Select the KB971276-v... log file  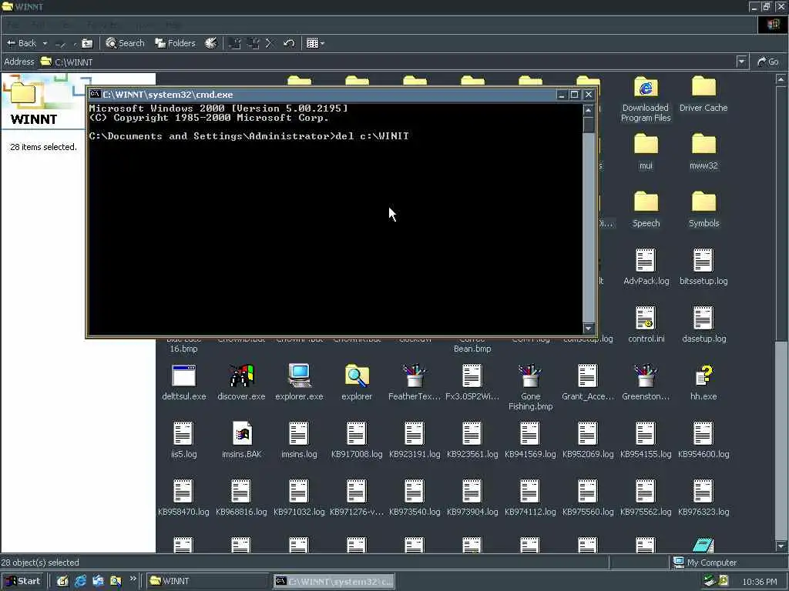[357, 498]
